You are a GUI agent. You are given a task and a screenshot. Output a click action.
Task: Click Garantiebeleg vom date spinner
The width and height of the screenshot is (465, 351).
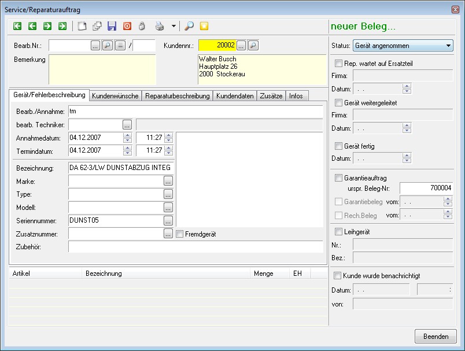point(448,202)
